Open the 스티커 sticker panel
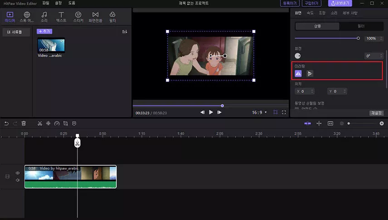Image resolution: width=388 pixels, height=220 pixels. [78, 17]
